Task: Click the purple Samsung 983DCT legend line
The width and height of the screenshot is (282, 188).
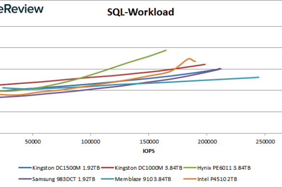Action: coord(25,179)
